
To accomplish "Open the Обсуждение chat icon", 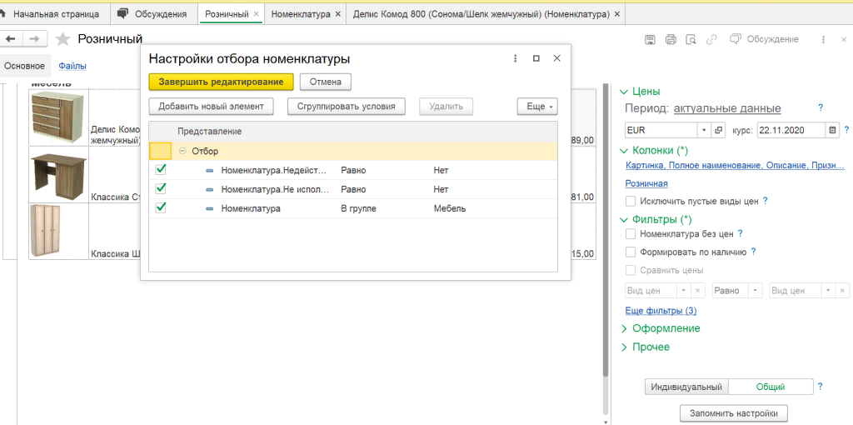I will [x=736, y=39].
